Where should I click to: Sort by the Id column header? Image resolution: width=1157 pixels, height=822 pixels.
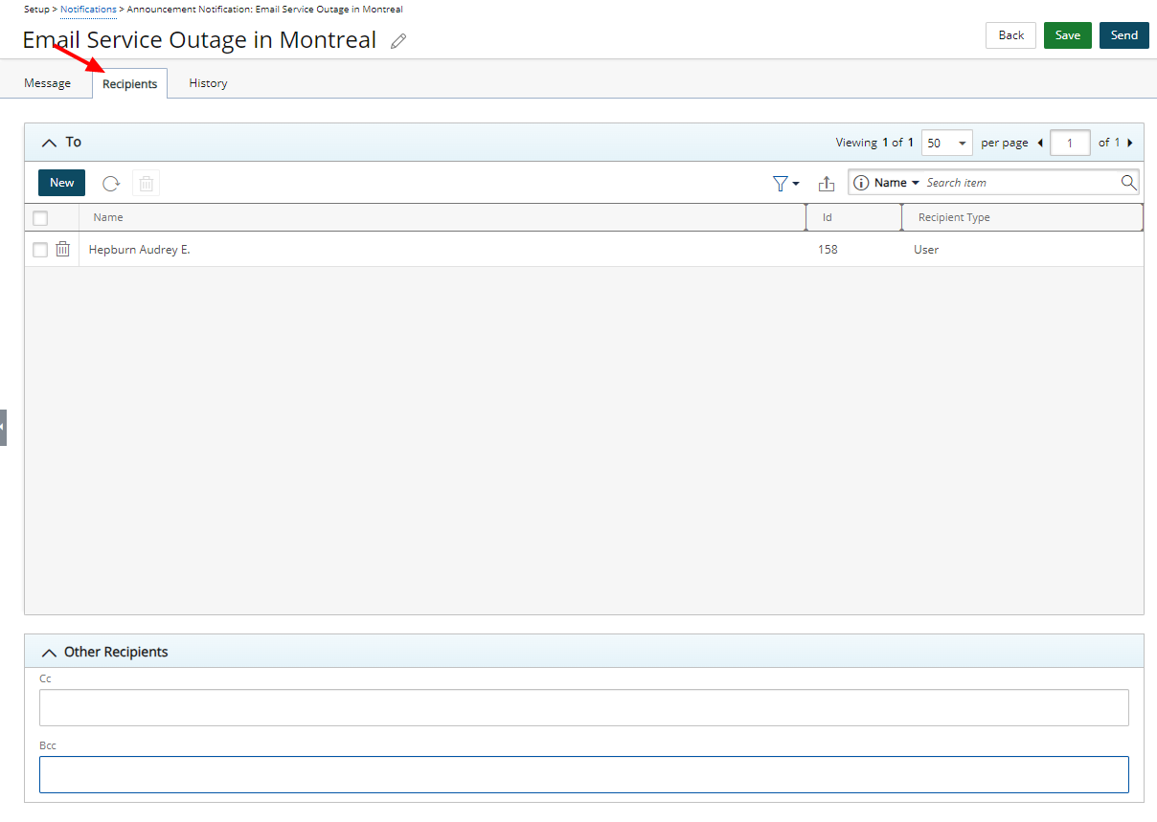point(853,217)
